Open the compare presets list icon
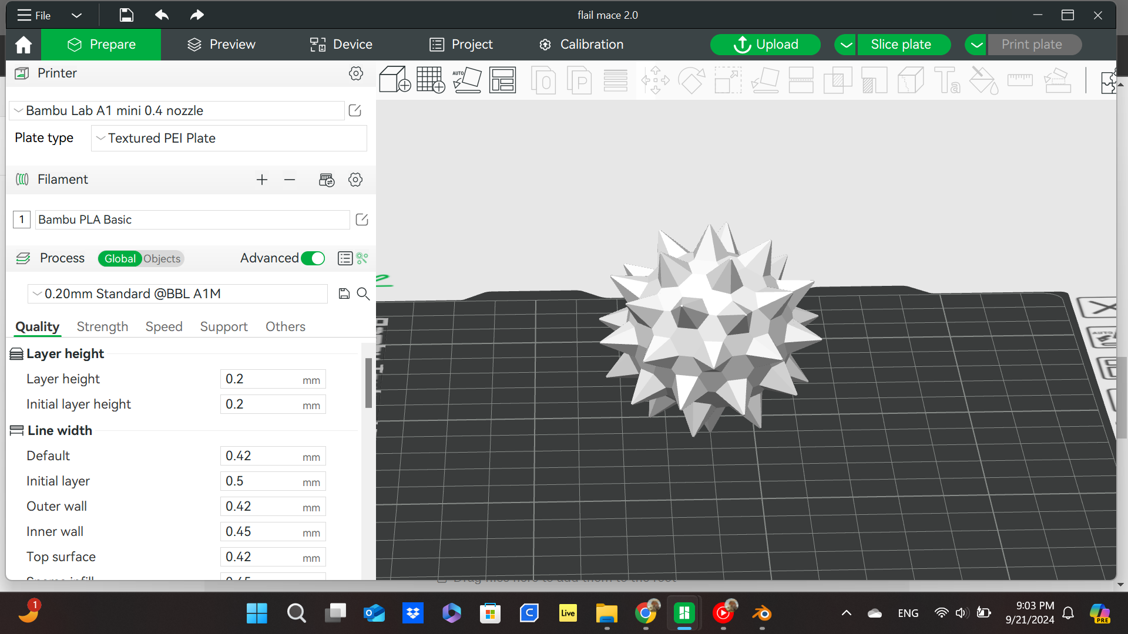1128x634 pixels. point(345,258)
